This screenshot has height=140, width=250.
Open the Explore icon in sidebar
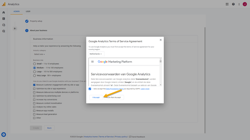click(3, 25)
